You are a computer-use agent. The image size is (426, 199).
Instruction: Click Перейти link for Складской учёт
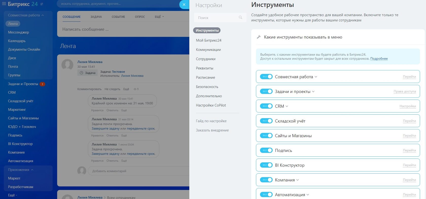pos(409,121)
